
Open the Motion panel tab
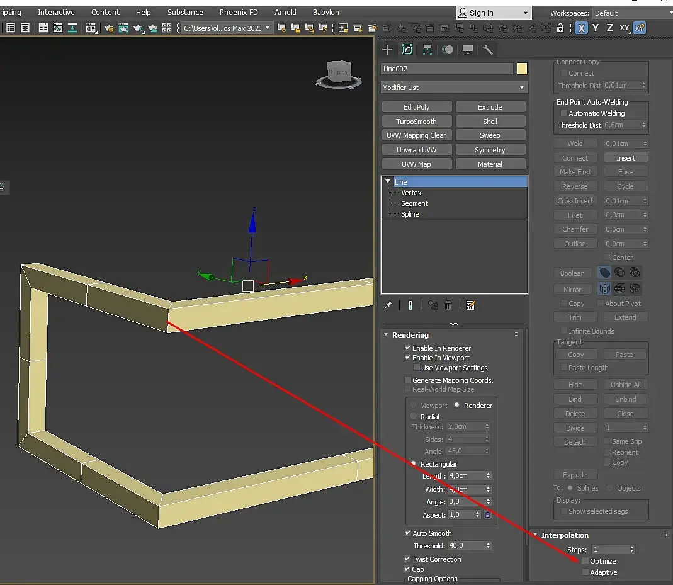(448, 50)
